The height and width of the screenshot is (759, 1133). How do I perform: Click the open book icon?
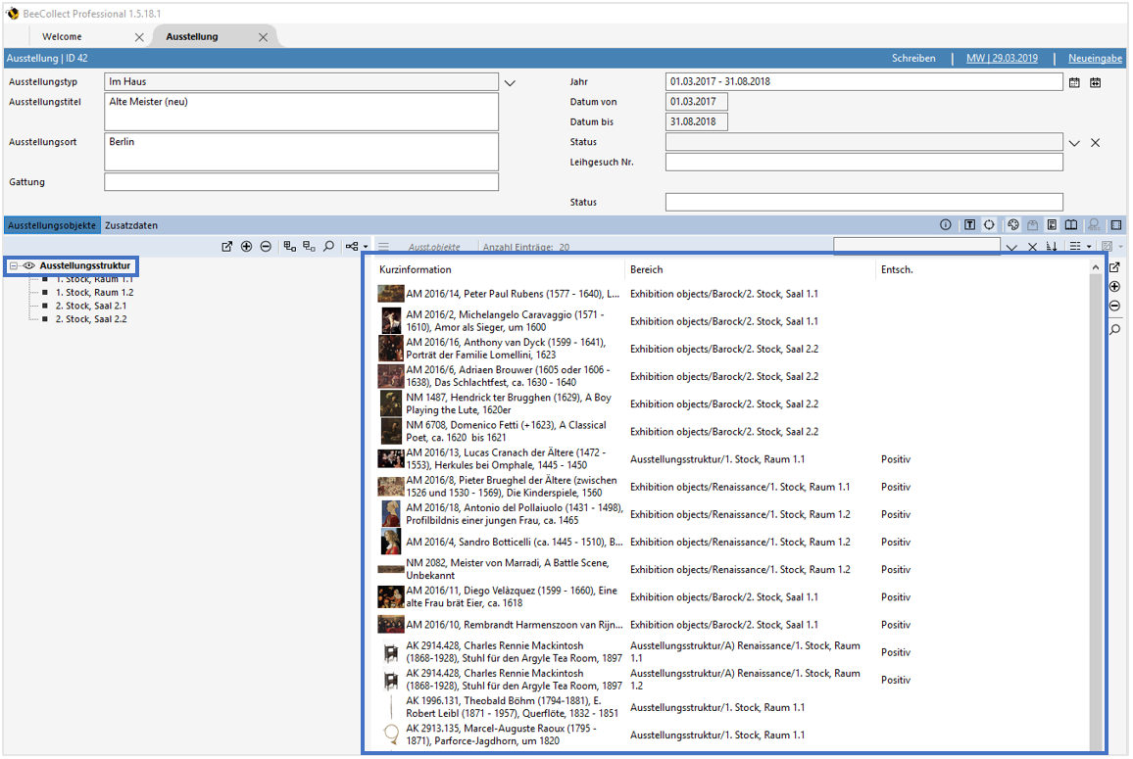click(1071, 225)
